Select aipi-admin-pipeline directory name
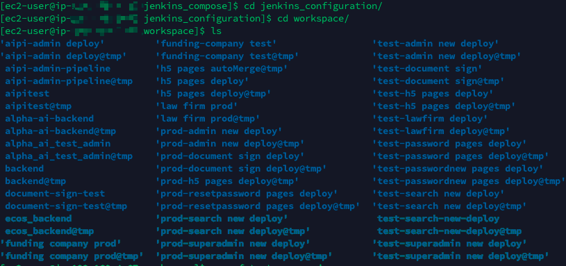 tap(58, 69)
